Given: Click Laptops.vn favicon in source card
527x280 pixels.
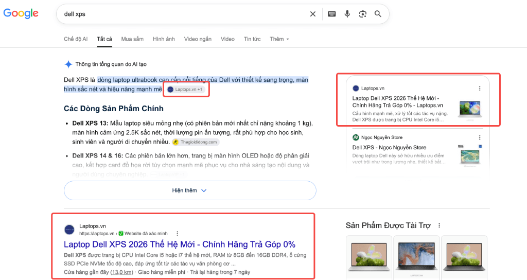Looking at the screenshot, I should click(x=356, y=89).
